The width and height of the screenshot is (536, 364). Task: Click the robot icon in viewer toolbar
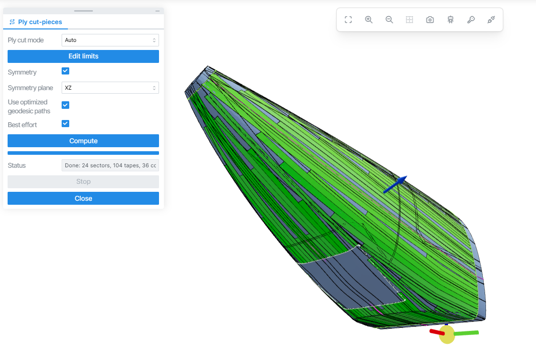(x=451, y=20)
